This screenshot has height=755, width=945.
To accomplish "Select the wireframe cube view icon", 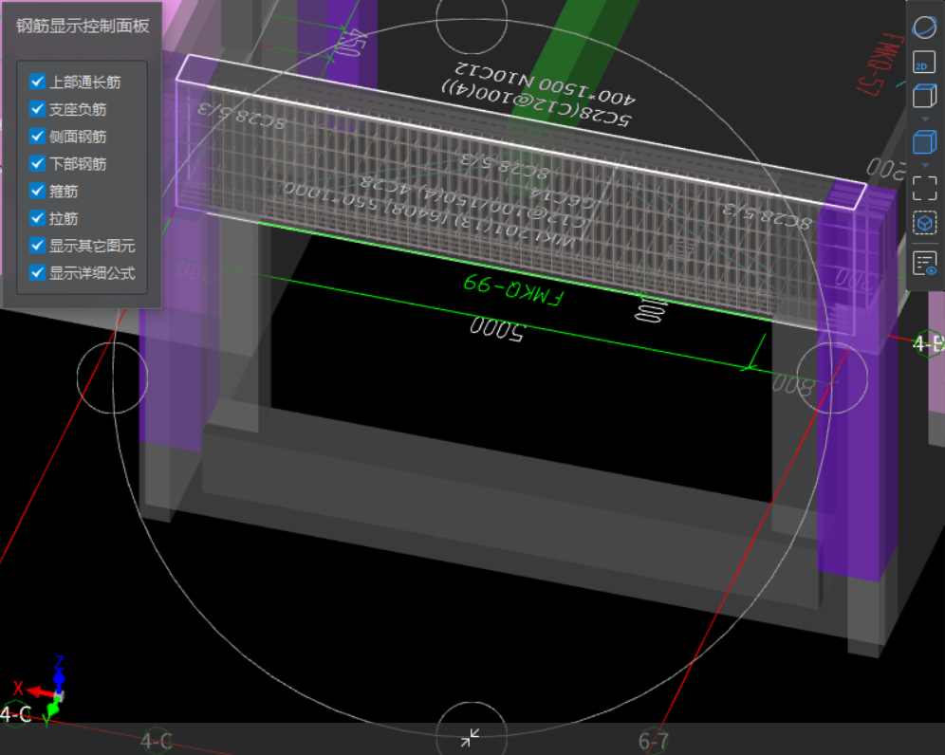I will [924, 96].
